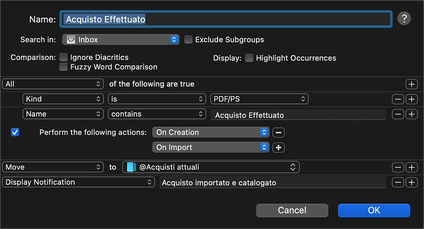Enable Exclude Subgroups checkbox
Screen dimensions: 424x229
188,40
